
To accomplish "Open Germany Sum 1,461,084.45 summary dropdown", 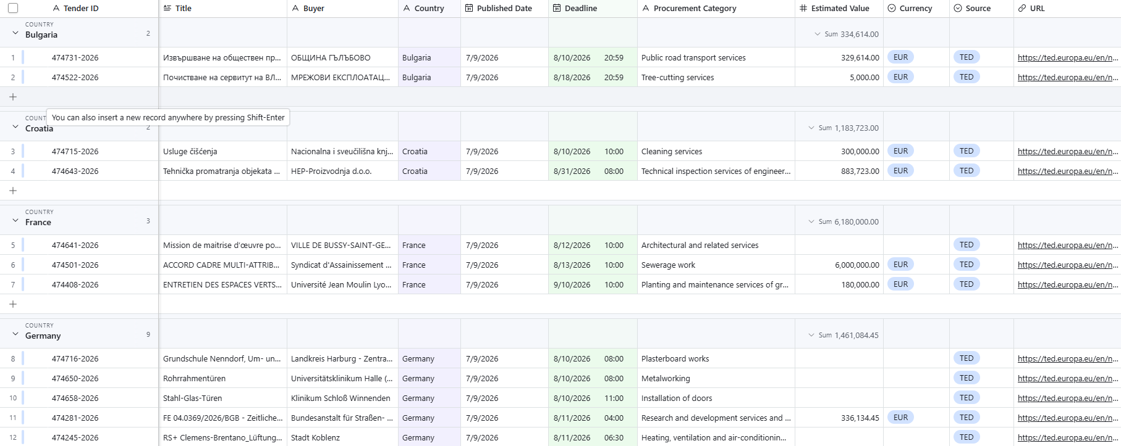I will (x=843, y=336).
